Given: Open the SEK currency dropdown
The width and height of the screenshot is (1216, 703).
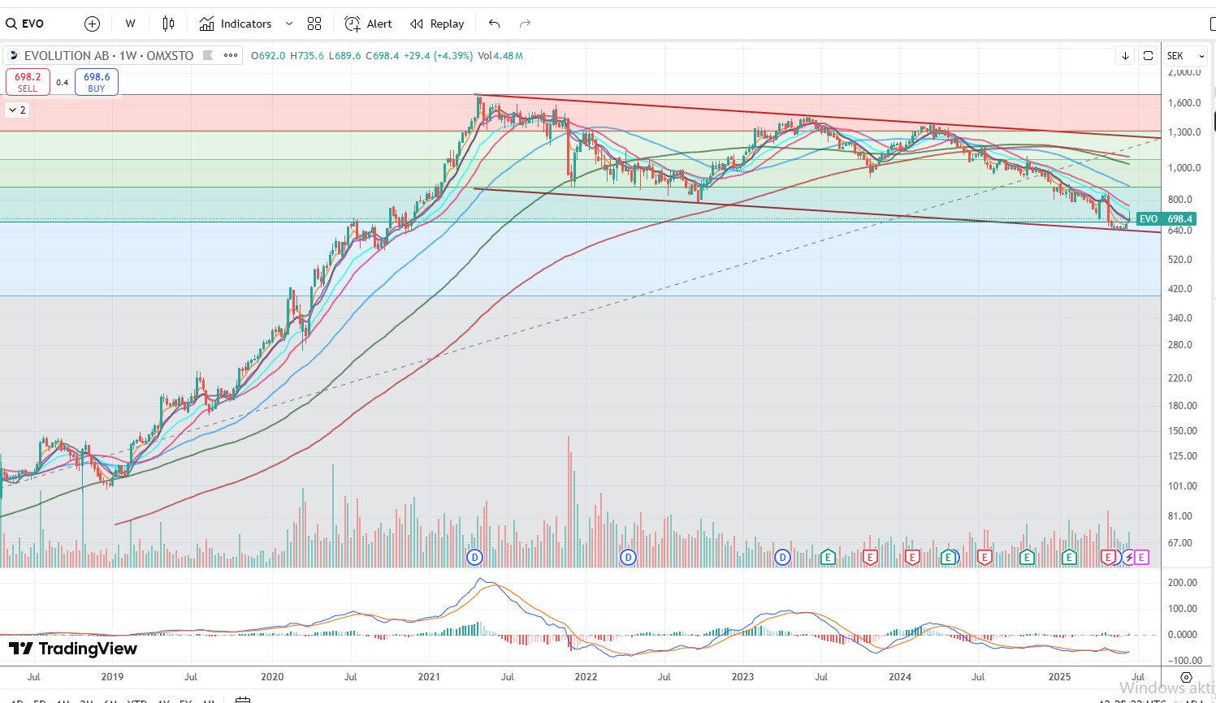Looking at the screenshot, I should coord(1185,55).
